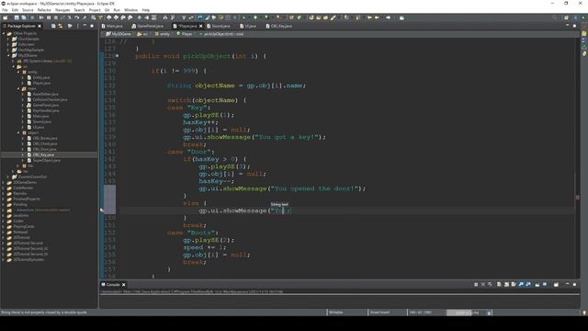Select the Java perspective icon

pos(576,17)
